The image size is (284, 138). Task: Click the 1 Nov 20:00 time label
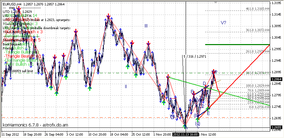162,135
